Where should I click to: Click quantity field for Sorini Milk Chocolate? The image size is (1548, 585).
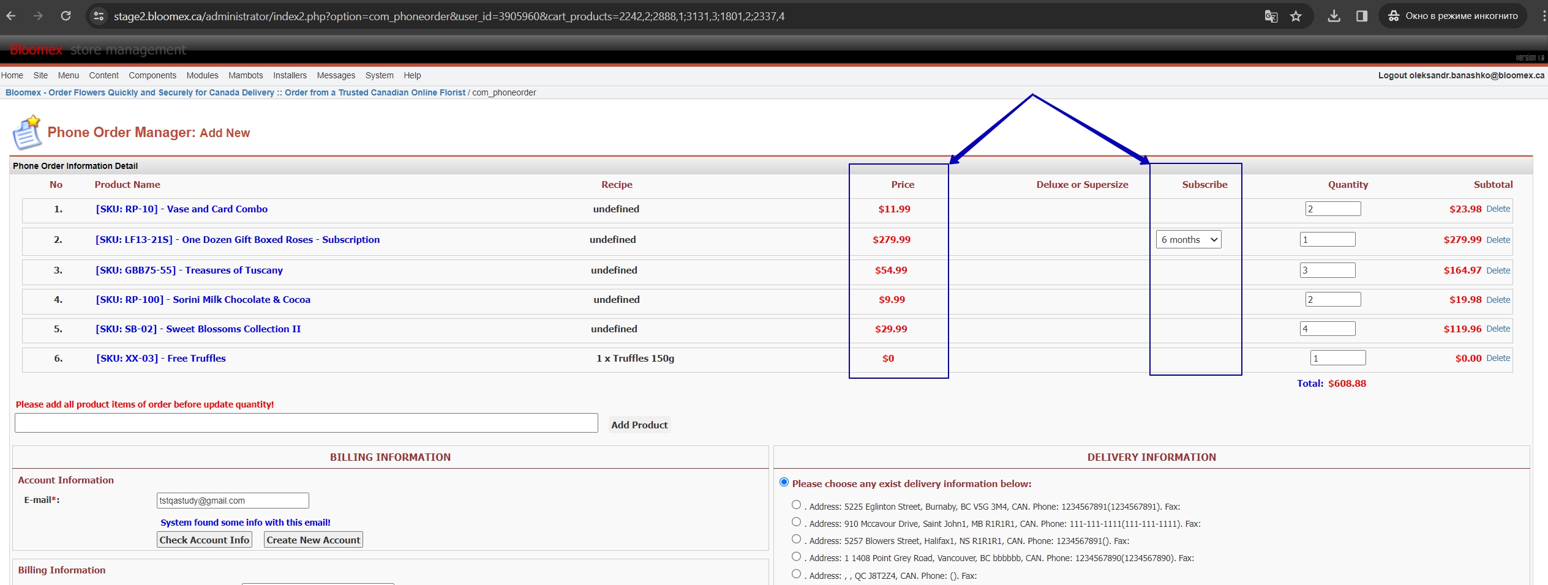(1333, 299)
